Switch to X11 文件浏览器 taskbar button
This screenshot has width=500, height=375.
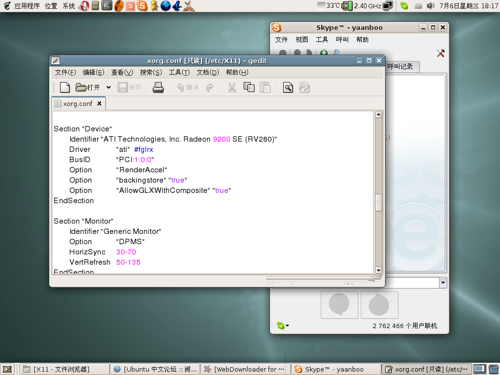click(x=65, y=369)
